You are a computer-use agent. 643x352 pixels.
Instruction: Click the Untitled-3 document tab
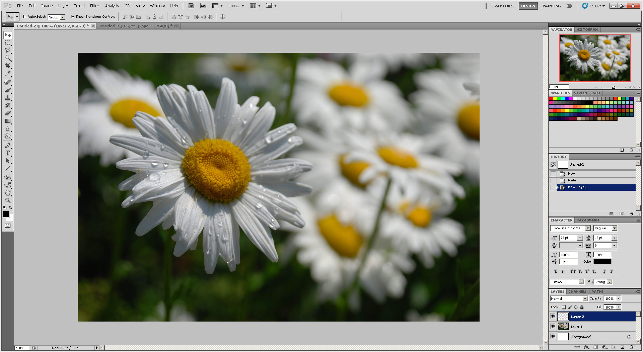136,26
